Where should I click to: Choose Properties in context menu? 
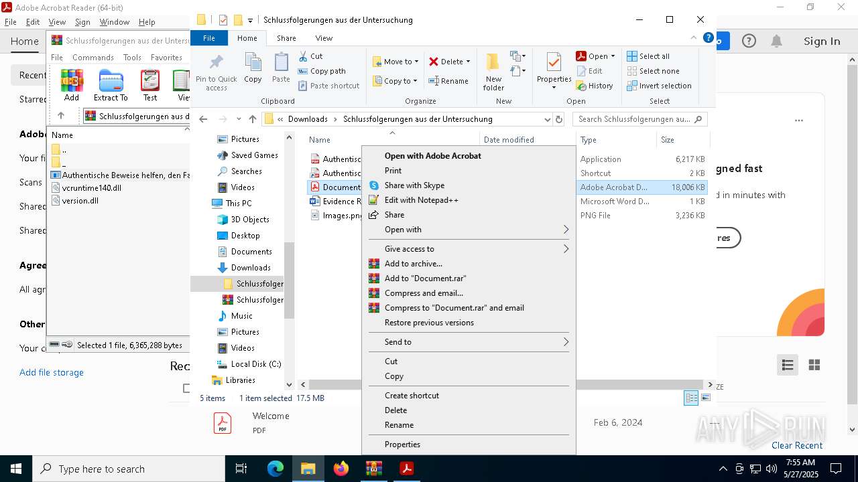[468, 445]
